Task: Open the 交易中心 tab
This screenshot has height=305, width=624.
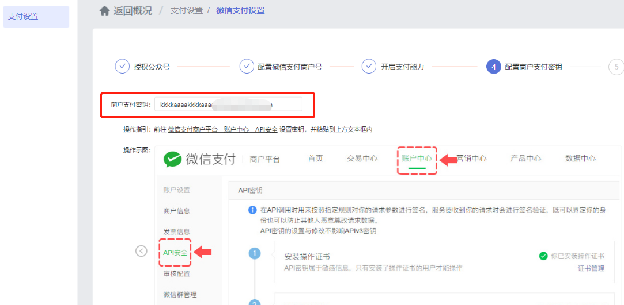Action: pyautogui.click(x=362, y=159)
